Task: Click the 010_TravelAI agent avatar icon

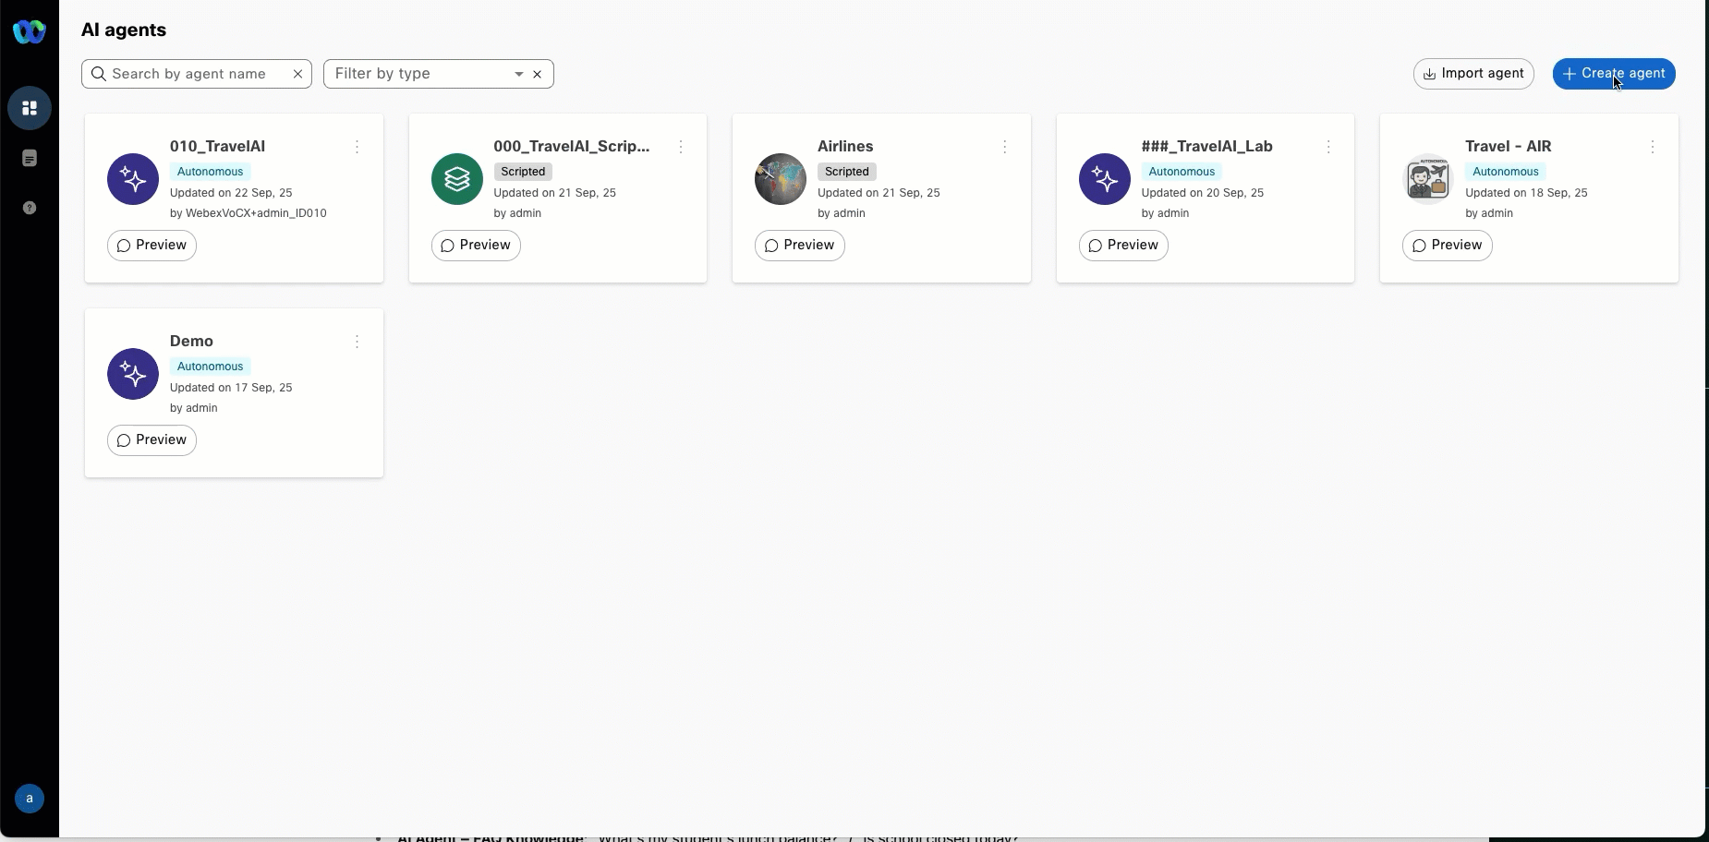Action: pos(133,179)
